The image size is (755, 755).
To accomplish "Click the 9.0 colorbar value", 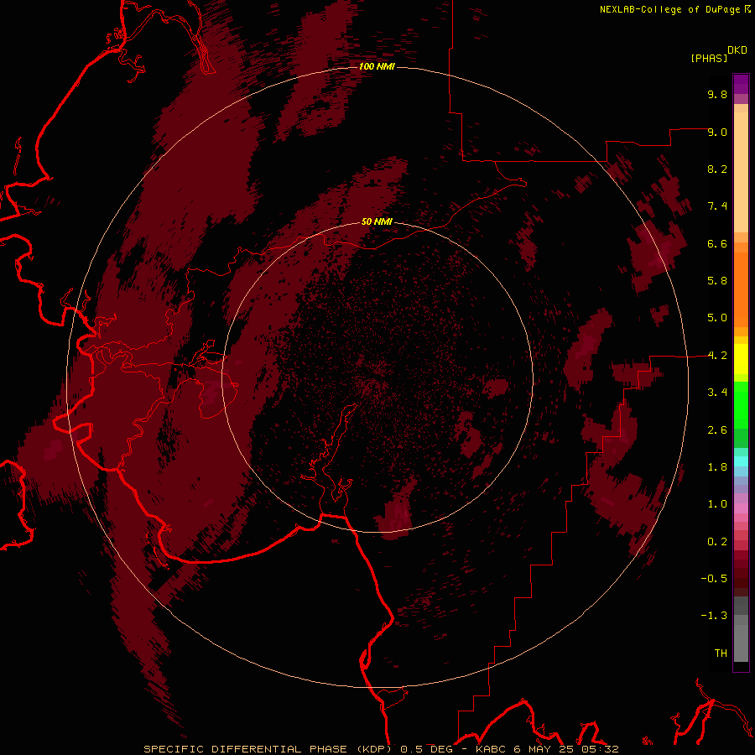I will 717,132.
